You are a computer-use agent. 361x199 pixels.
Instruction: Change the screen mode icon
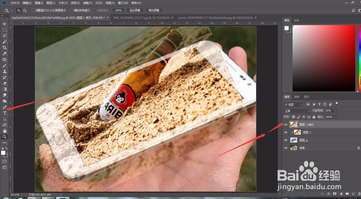[4, 168]
